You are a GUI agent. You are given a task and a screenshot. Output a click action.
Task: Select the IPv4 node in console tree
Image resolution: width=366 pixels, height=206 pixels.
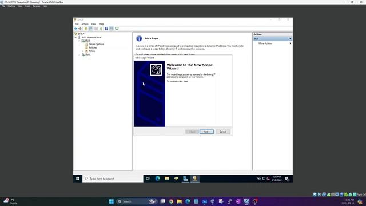(x=87, y=41)
